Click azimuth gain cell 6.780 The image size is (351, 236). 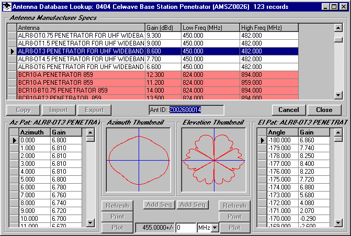click(66, 187)
